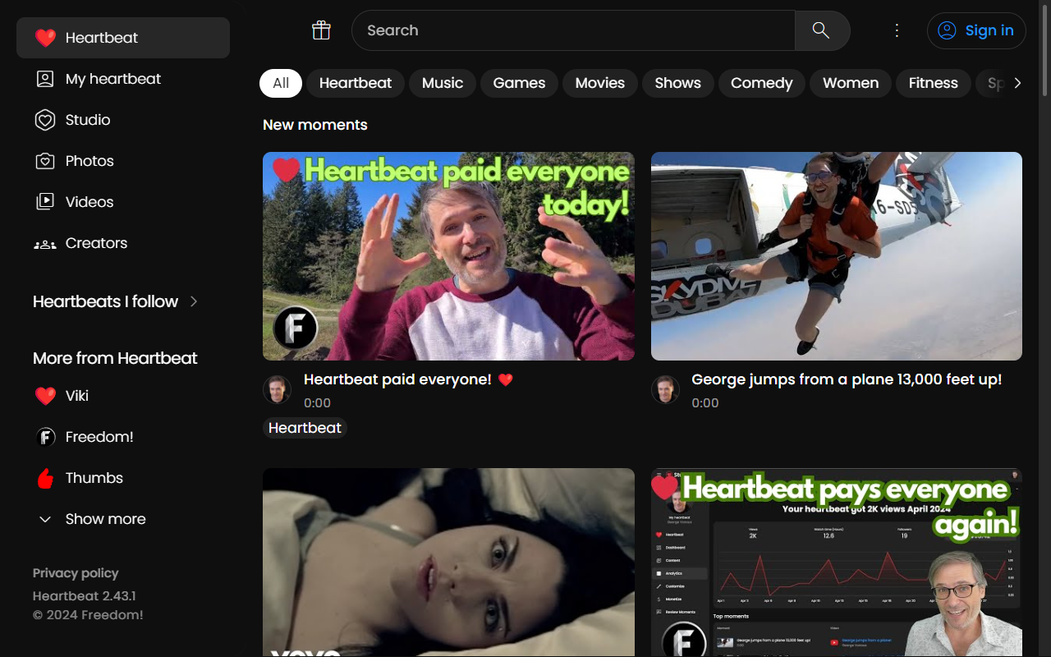Click into the Search input field

point(573,30)
